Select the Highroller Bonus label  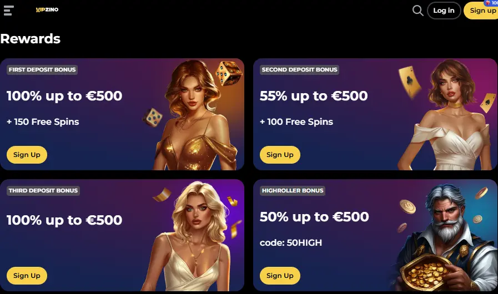[x=293, y=190]
